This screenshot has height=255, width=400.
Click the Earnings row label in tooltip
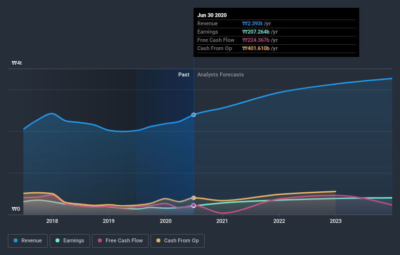pyautogui.click(x=208, y=32)
